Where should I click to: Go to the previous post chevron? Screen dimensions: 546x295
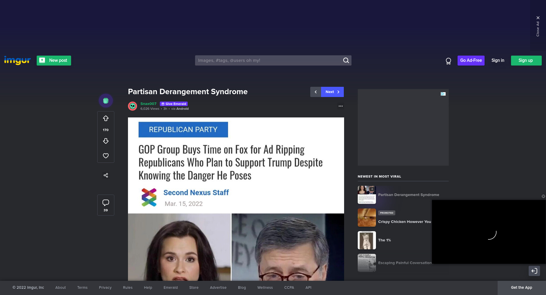pyautogui.click(x=316, y=92)
